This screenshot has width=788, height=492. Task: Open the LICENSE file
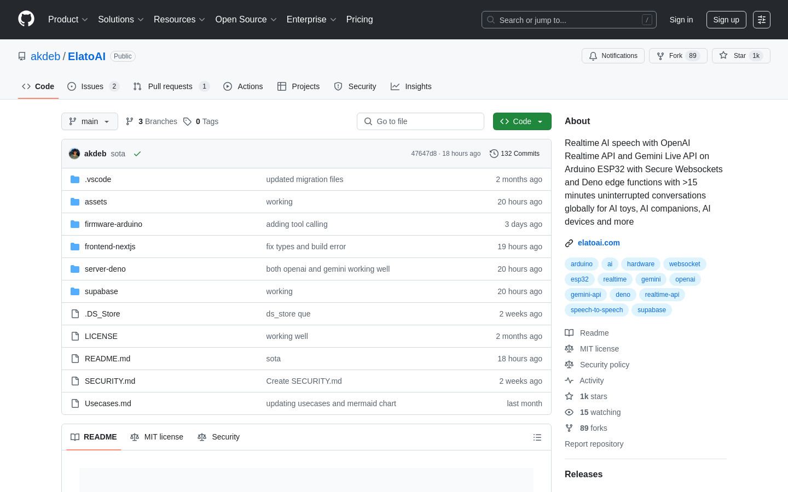(x=101, y=336)
